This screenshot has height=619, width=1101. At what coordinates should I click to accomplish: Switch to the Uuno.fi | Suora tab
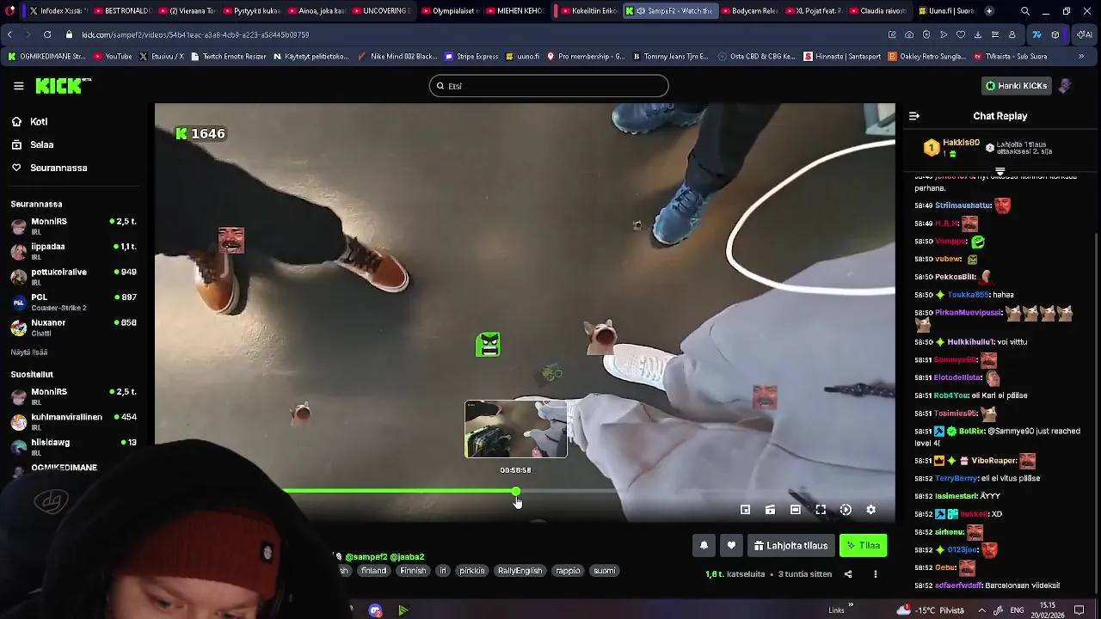click(x=946, y=11)
